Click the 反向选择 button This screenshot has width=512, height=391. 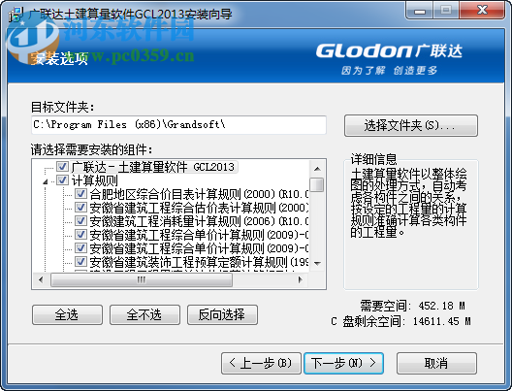[x=222, y=315]
